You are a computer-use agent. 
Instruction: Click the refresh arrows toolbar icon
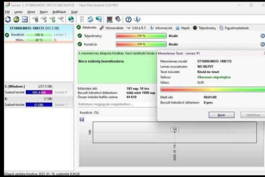8,19
